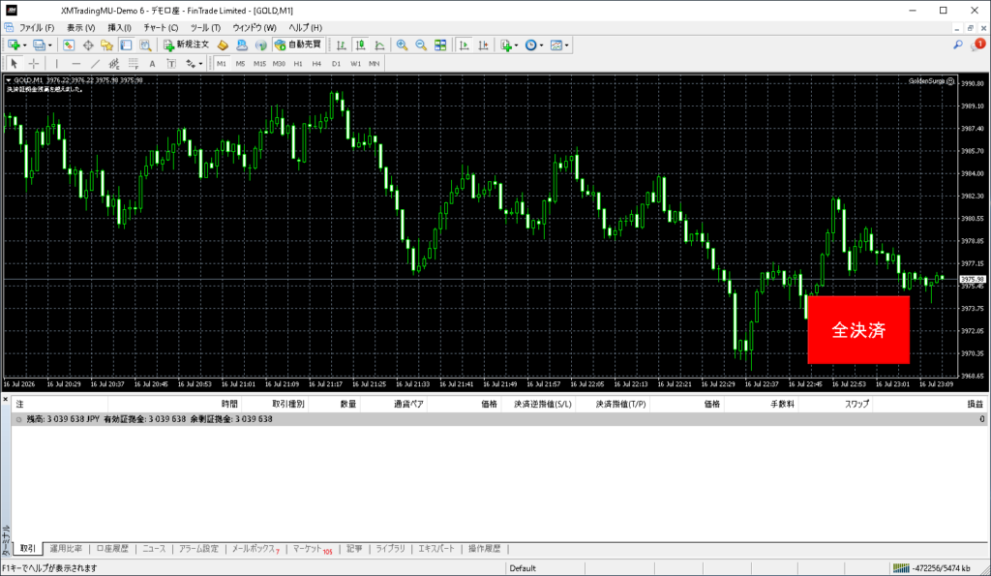Open the 口座履歴 account history tab
Viewport: 991px width, 576px height.
[112, 548]
